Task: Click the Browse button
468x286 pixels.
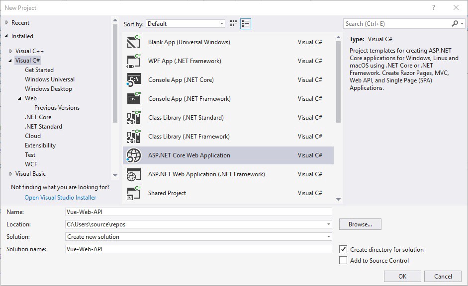Action: pos(360,224)
